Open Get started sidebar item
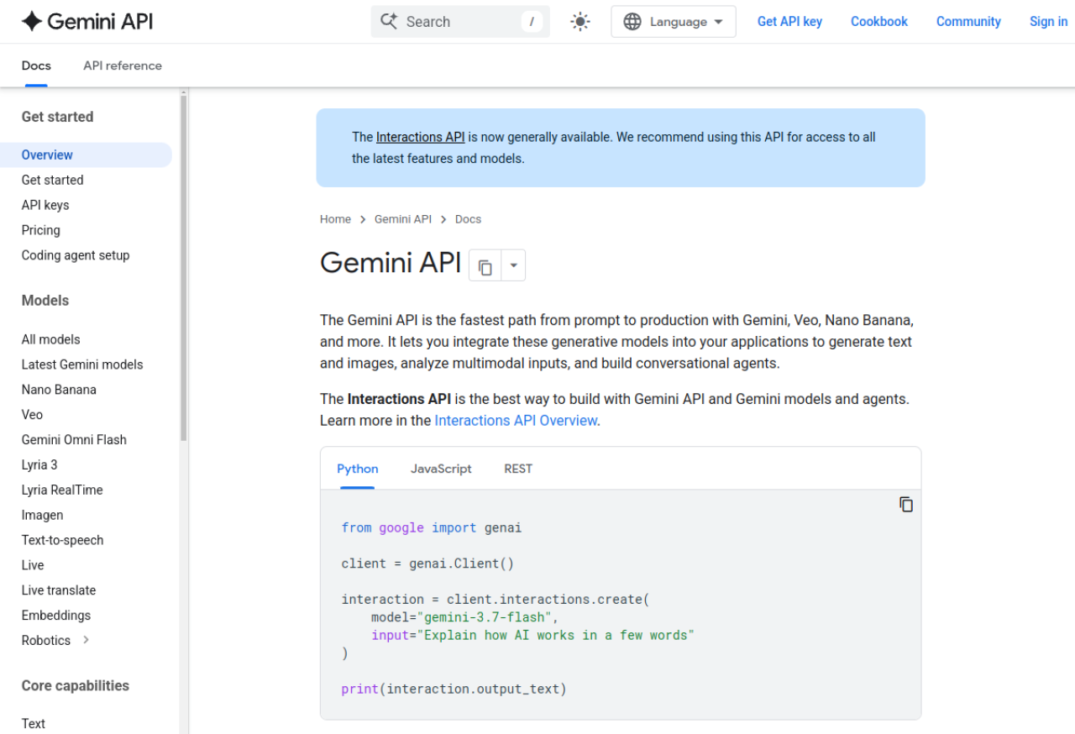 point(52,180)
